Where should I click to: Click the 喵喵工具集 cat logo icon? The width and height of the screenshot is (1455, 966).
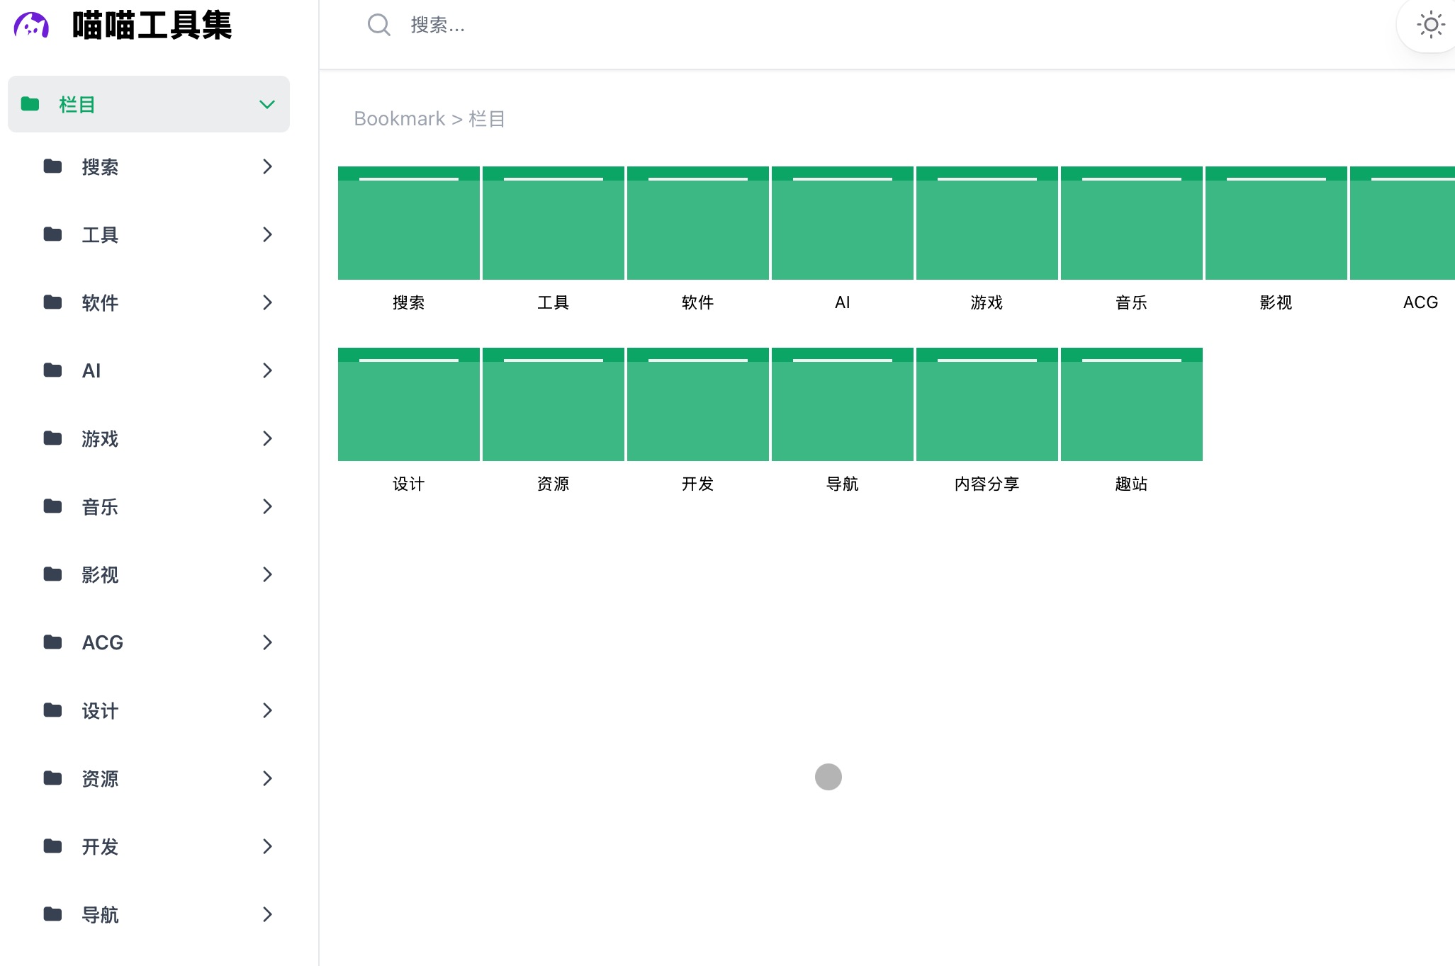[x=30, y=25]
